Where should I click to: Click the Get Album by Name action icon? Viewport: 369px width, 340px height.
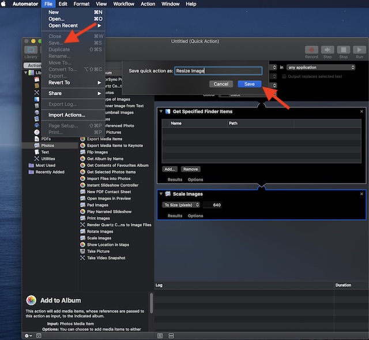(x=82, y=159)
